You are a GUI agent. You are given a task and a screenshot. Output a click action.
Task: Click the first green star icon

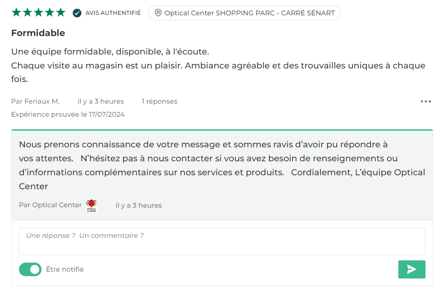(15, 13)
